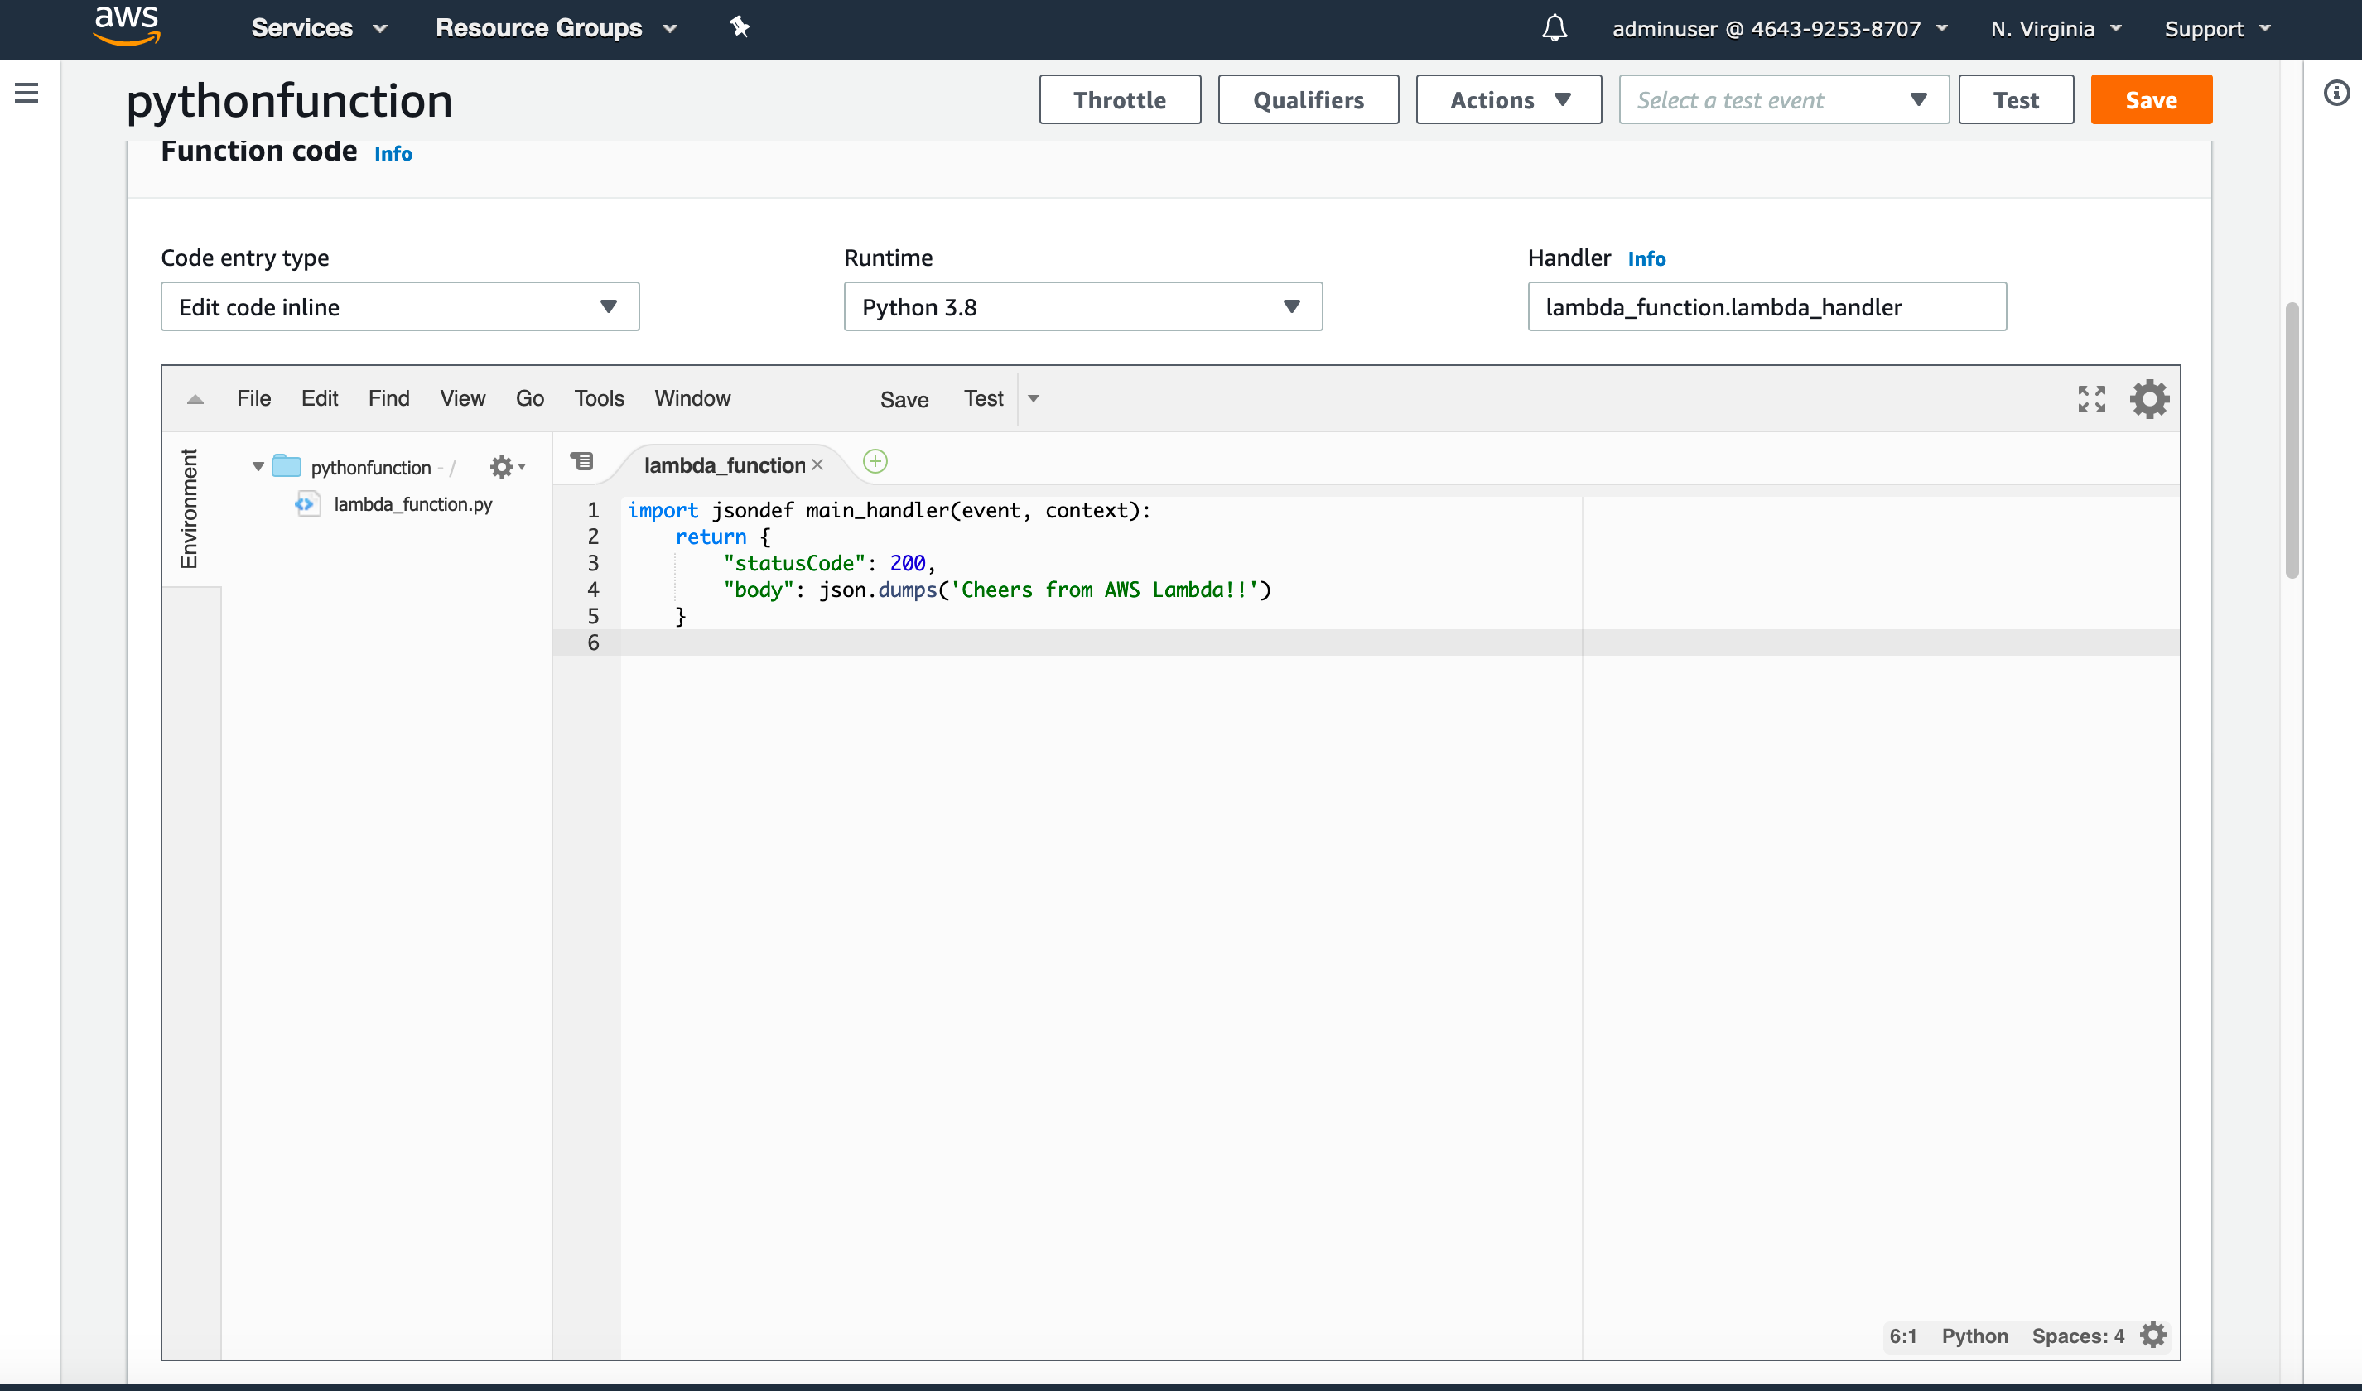This screenshot has width=2362, height=1391.
Task: Click the pin shortcut icon in navbar
Action: click(x=740, y=27)
